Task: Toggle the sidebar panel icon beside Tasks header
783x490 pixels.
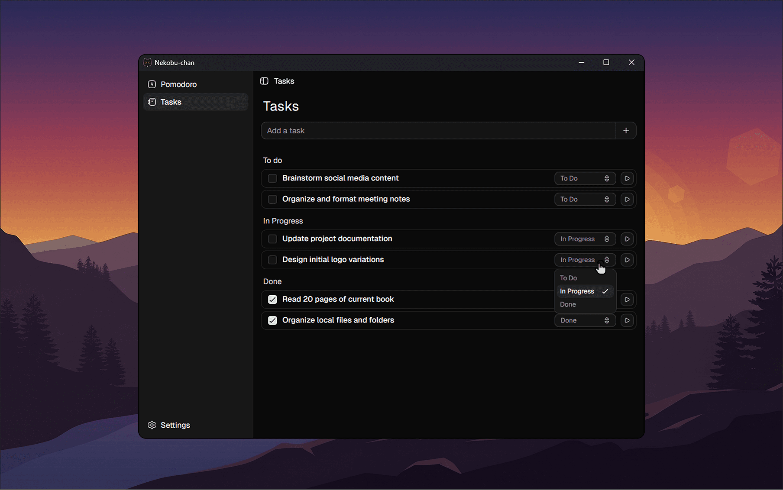Action: 264,81
